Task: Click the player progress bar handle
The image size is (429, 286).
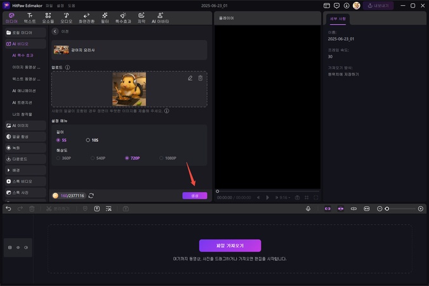Action: pos(218,191)
